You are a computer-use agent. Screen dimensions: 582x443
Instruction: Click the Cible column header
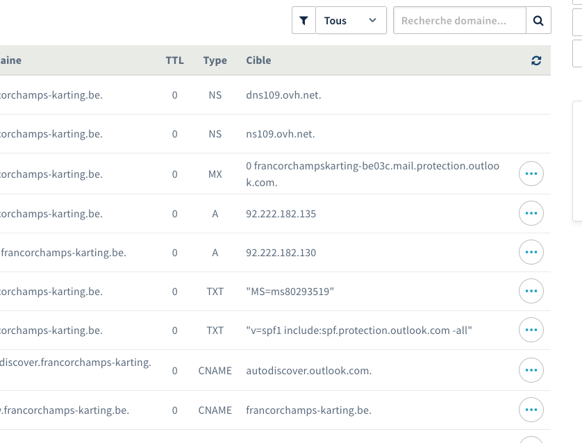[x=258, y=60]
